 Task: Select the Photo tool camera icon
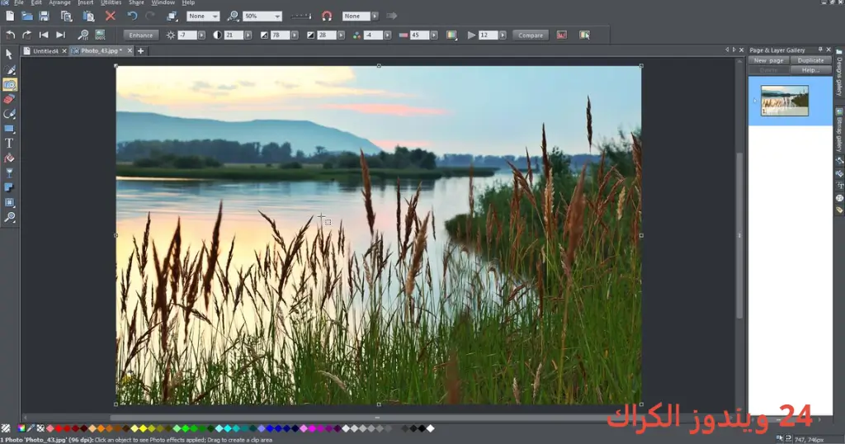(10, 85)
